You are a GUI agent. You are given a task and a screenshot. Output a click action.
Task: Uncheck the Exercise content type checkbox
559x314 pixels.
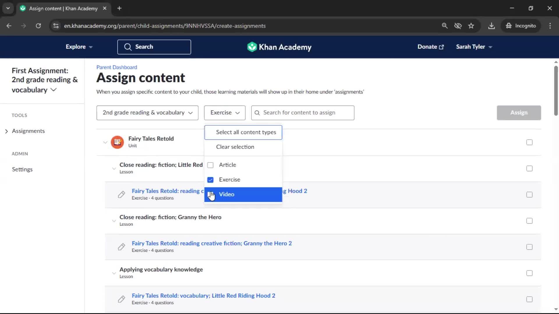[x=210, y=180]
